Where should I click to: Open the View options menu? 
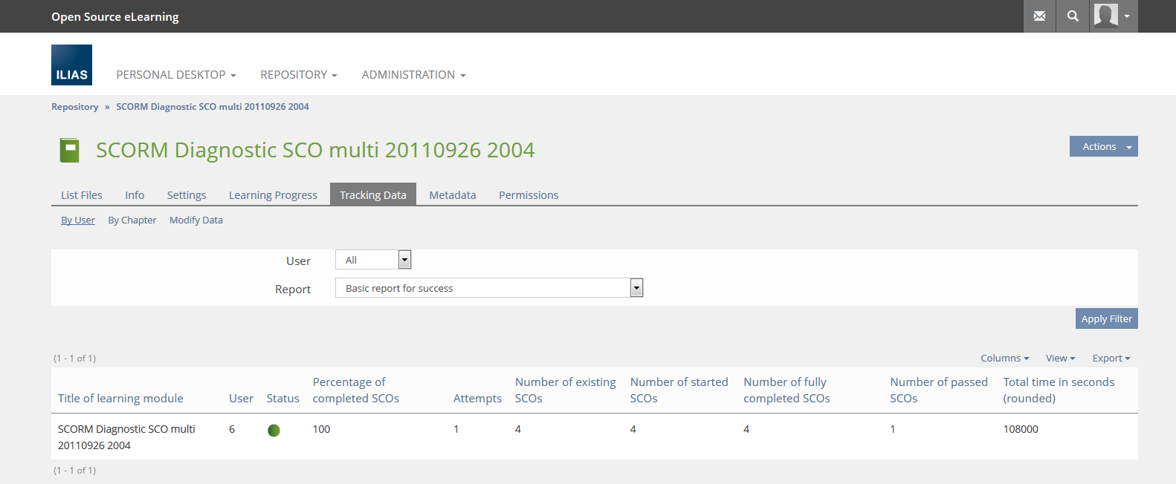click(x=1060, y=359)
